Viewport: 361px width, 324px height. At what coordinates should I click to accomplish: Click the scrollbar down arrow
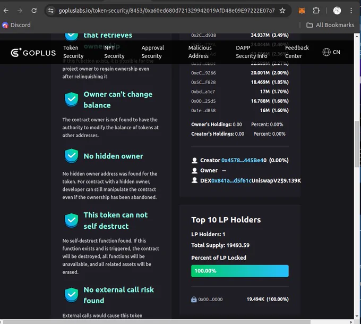click(357, 316)
